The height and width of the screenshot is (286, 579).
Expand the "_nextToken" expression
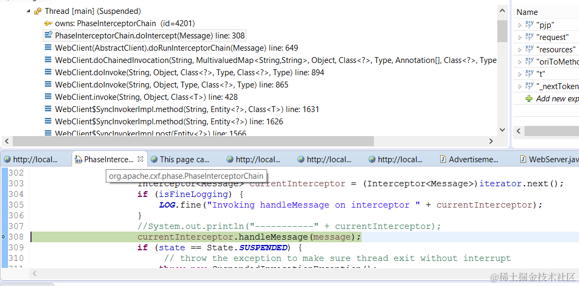coord(520,86)
